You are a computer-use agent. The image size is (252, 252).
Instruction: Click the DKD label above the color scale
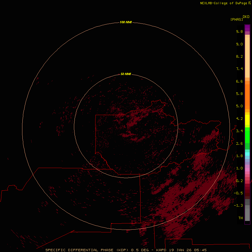[246, 17]
